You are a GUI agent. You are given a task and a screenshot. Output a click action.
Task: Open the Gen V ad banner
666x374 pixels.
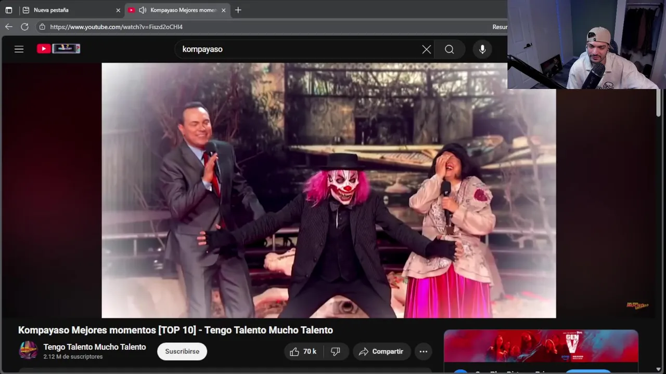click(541, 346)
